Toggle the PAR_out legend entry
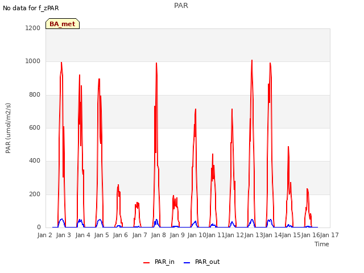The height and width of the screenshot is (273, 364). [x=201, y=262]
